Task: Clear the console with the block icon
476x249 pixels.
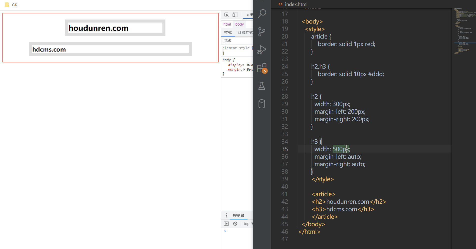Action: tap(235, 224)
